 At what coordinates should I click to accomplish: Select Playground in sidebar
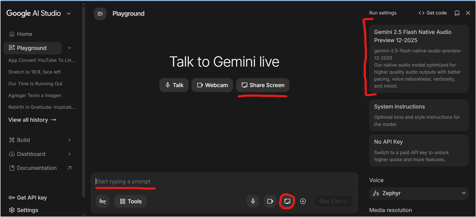[32, 48]
